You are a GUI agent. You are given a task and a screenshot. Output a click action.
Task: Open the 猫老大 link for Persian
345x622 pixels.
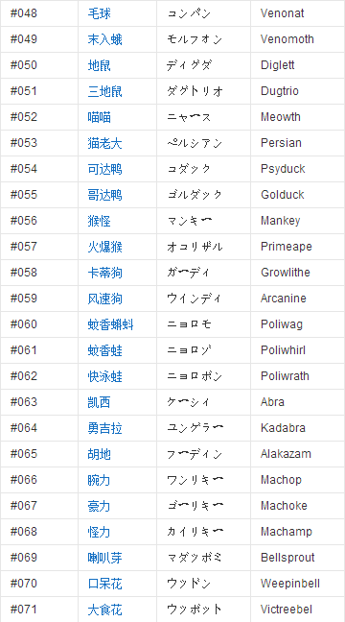point(105,143)
